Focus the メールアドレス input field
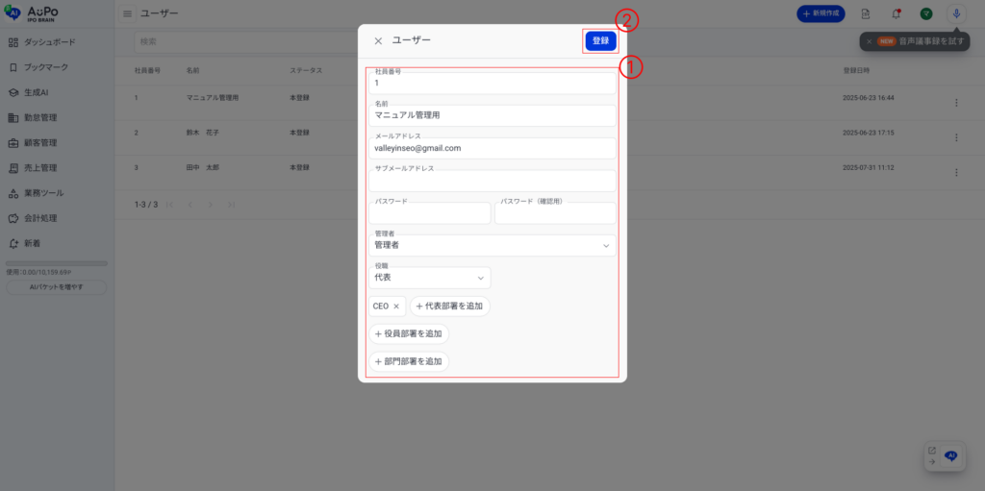 pos(492,149)
